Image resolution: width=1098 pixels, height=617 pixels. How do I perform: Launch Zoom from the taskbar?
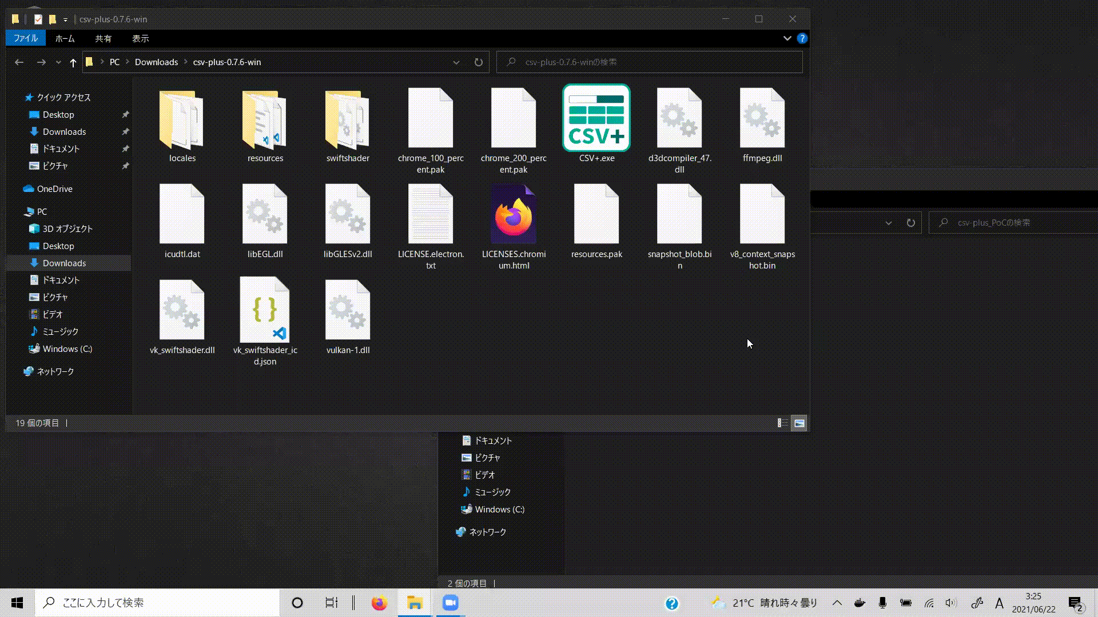[451, 603]
